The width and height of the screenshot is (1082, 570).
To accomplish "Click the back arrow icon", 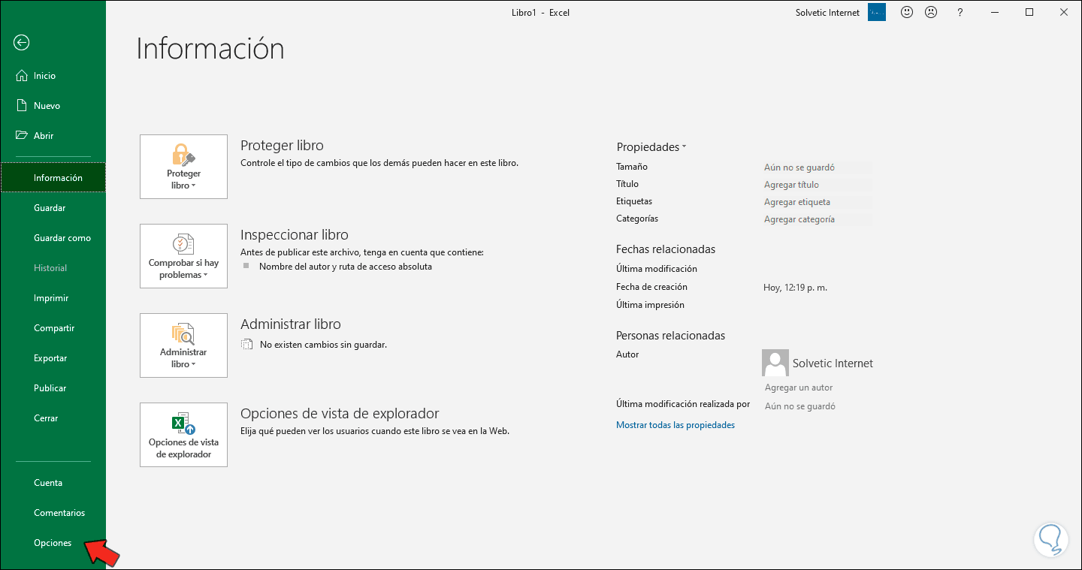I will pos(22,43).
